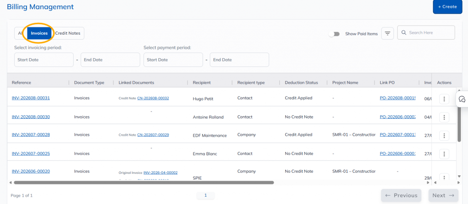Sort by the Reference column header
Viewport: 468px width, 204px height.
coord(21,83)
